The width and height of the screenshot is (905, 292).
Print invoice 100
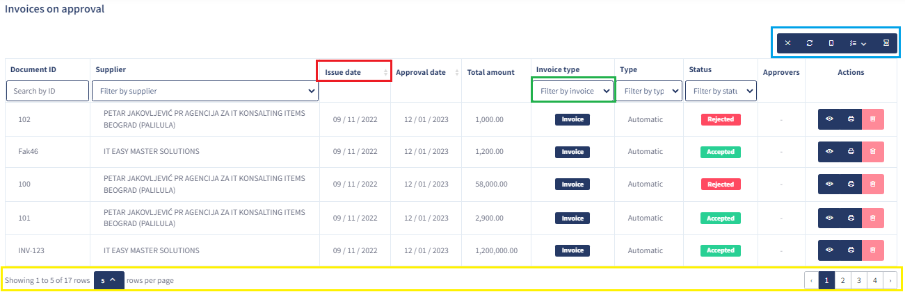click(x=851, y=184)
